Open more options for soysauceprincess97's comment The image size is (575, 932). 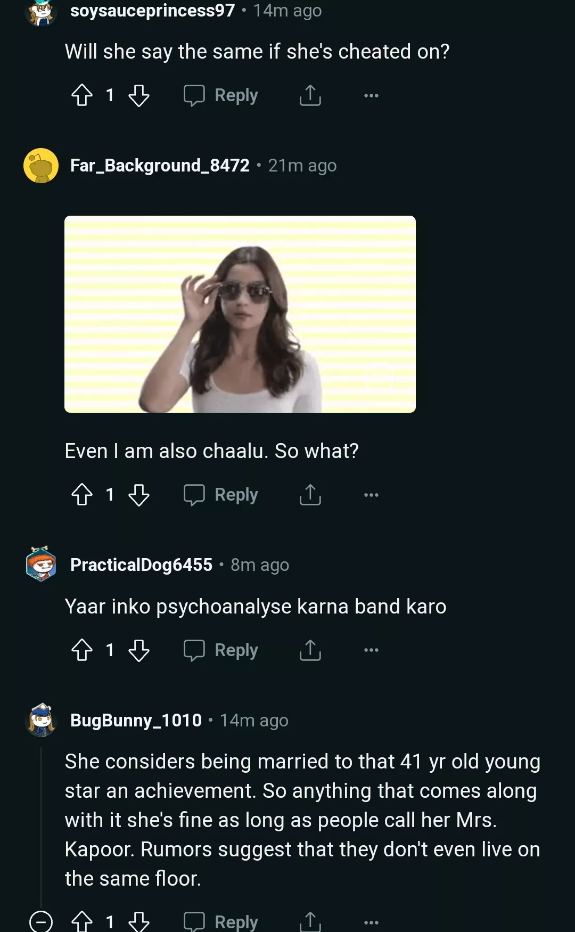(371, 95)
